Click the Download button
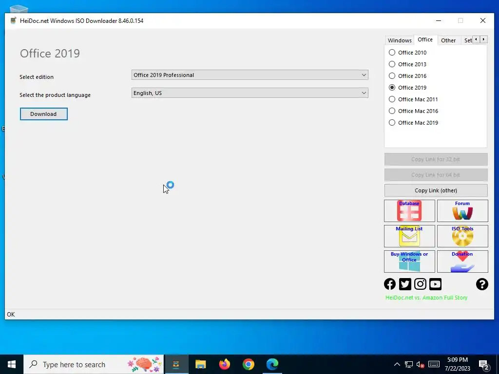The image size is (499, 374). (43, 114)
